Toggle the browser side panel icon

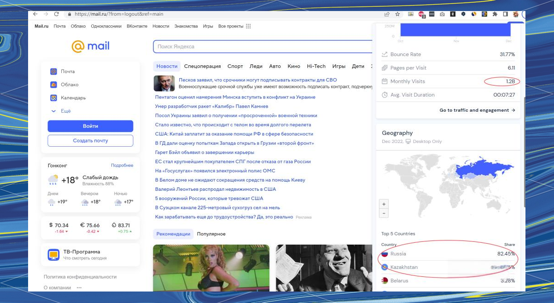click(505, 14)
